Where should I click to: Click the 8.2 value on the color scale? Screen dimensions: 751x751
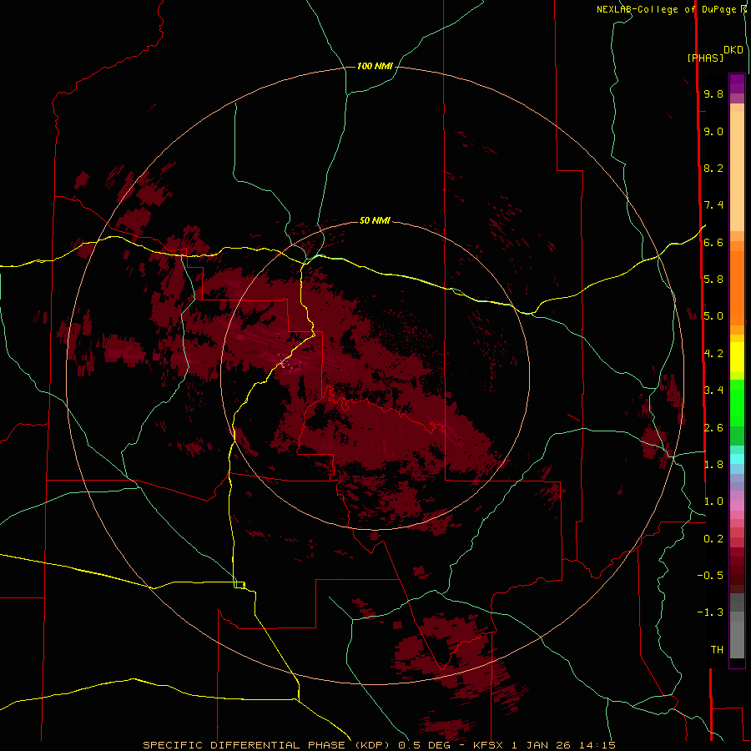click(713, 169)
